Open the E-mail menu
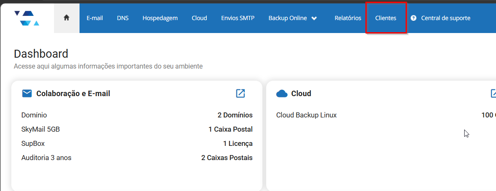 tap(95, 18)
